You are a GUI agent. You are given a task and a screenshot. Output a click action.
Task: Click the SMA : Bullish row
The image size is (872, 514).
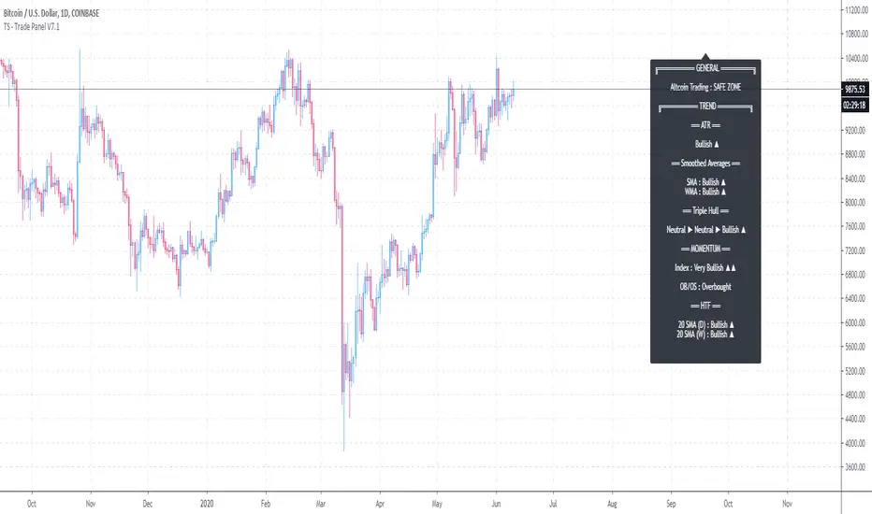[x=705, y=181]
